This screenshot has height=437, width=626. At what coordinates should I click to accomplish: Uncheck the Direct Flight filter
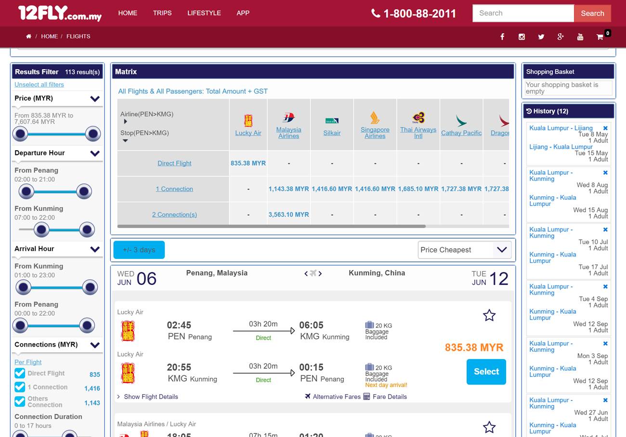[20, 373]
